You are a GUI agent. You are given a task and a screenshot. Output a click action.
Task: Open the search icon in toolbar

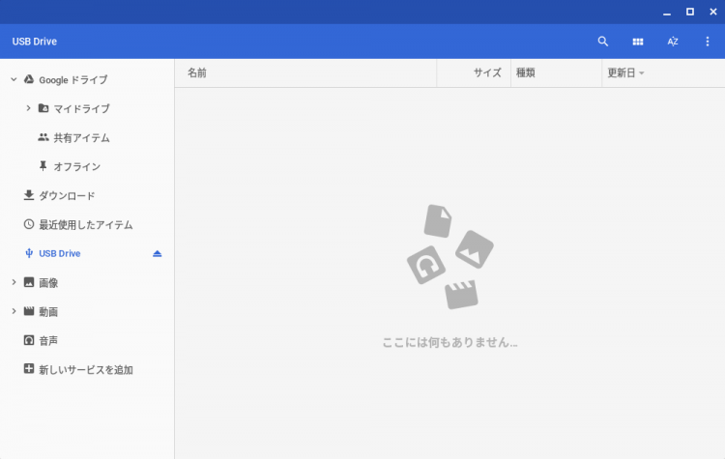click(x=603, y=42)
